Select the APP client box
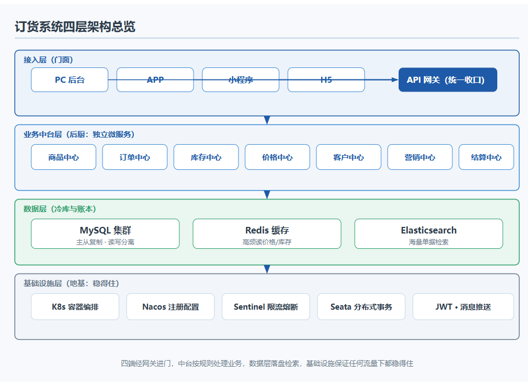This screenshot has width=528, height=382. tap(155, 80)
